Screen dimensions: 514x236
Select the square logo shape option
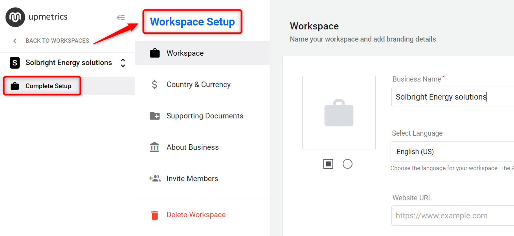(x=329, y=164)
